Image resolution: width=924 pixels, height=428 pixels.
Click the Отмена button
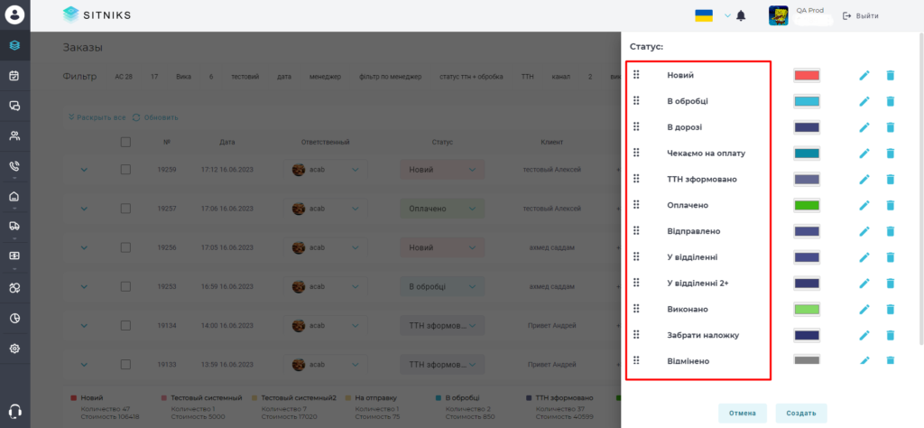(743, 414)
